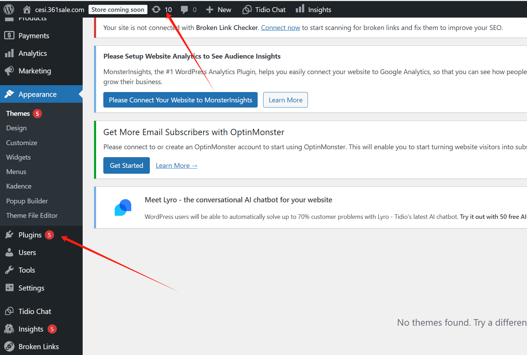Open Insights in the top admin bar
This screenshot has width=527, height=355.
[x=313, y=10]
